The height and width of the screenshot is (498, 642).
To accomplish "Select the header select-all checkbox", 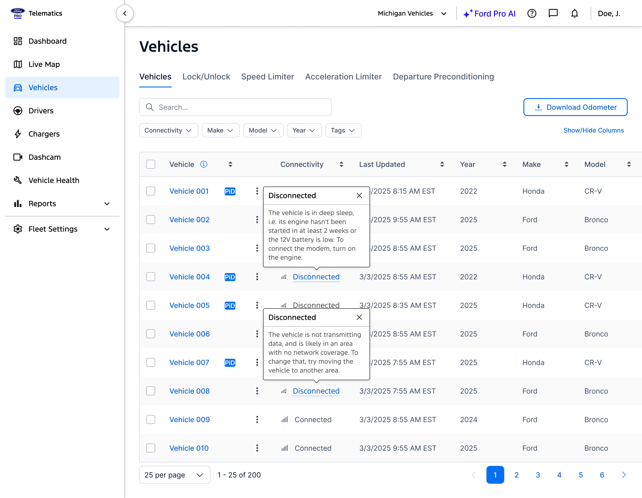I will point(151,164).
